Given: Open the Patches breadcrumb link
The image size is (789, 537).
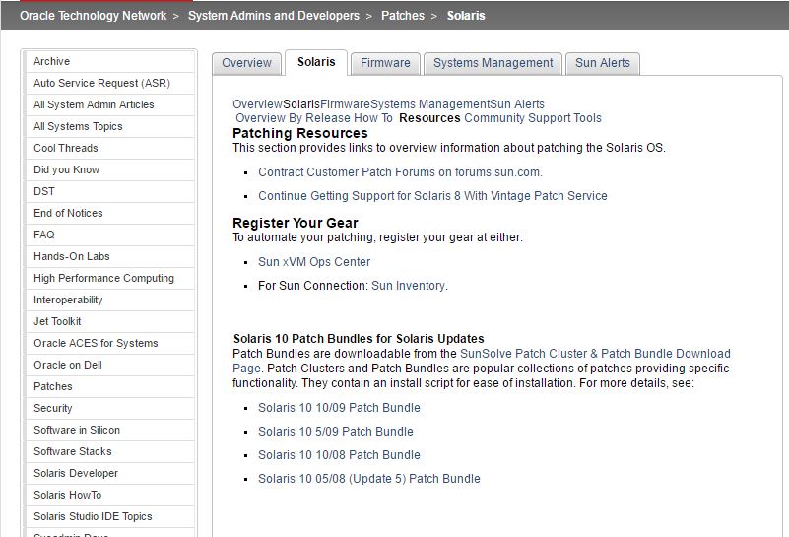Looking at the screenshot, I should 403,16.
